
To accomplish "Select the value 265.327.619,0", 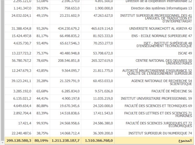I will coord(102,61).
